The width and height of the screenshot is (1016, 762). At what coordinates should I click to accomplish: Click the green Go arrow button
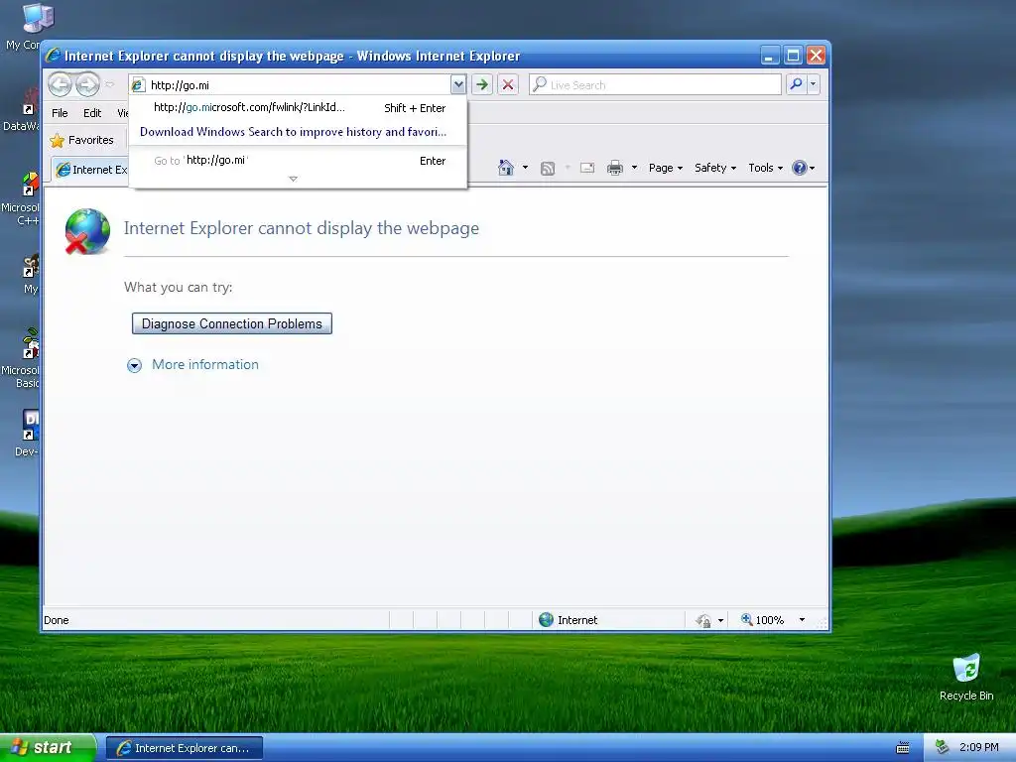[482, 84]
